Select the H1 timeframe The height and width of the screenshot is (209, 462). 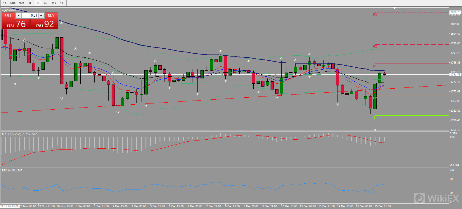(x=29, y=3)
